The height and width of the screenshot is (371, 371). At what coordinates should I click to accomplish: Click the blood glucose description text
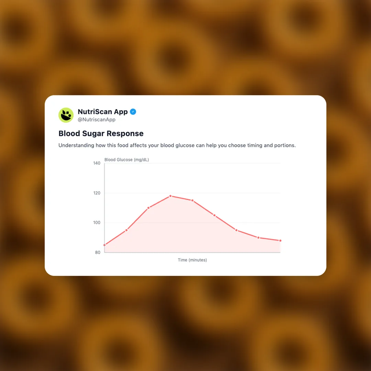click(177, 145)
